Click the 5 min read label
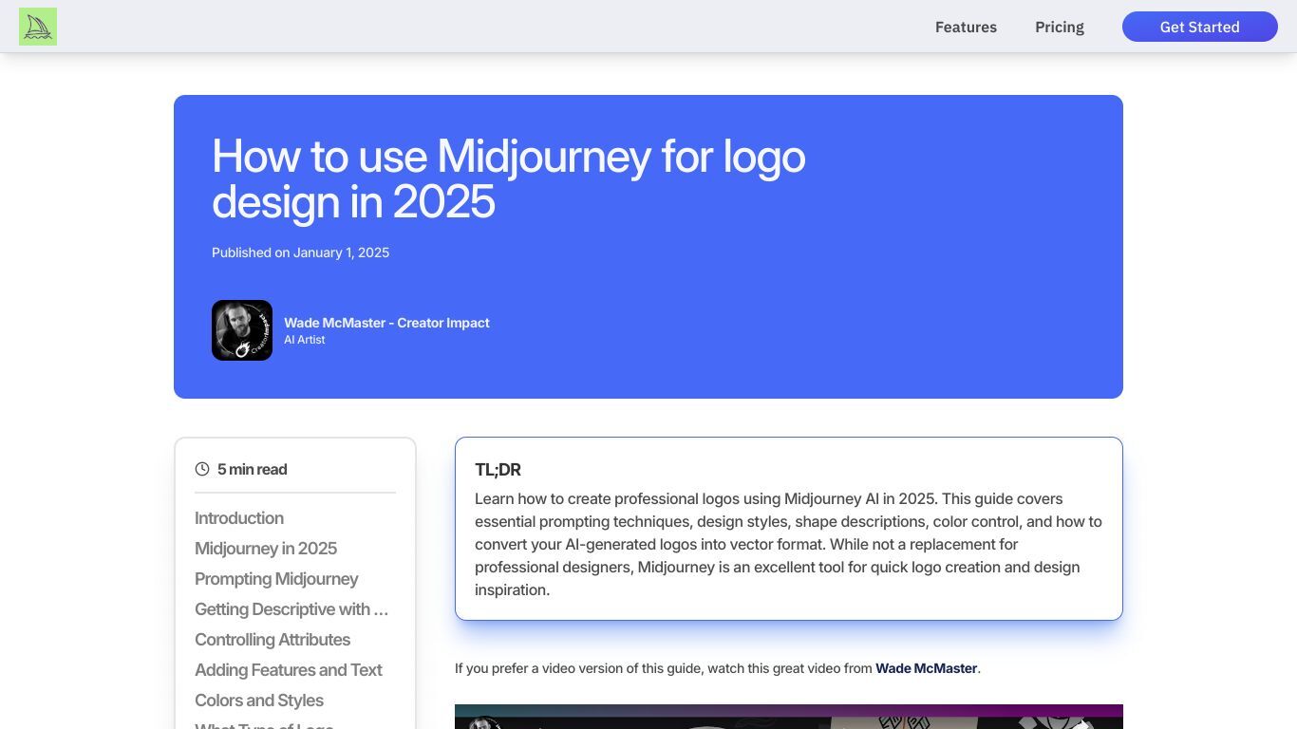1297x729 pixels. point(252,469)
